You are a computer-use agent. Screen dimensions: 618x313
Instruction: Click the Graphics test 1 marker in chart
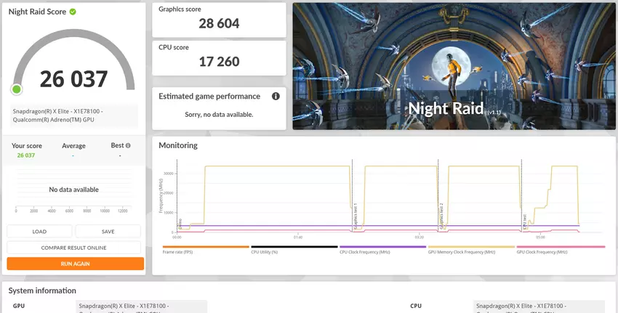pos(355,216)
